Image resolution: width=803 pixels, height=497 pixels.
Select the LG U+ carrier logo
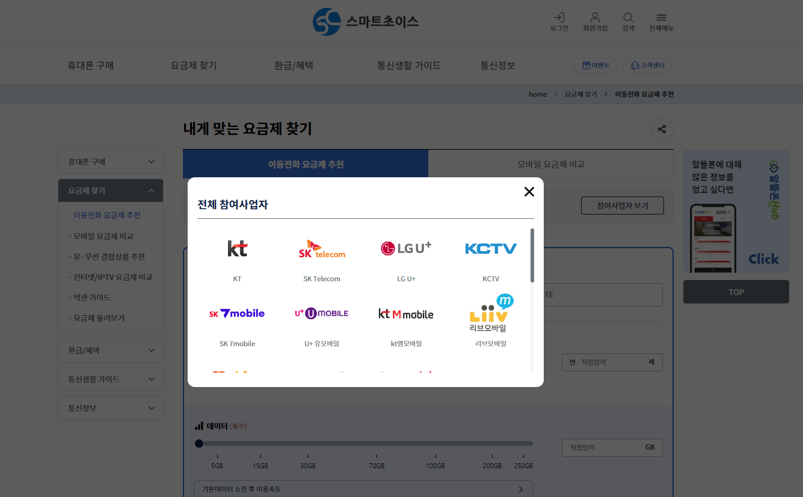[406, 248]
